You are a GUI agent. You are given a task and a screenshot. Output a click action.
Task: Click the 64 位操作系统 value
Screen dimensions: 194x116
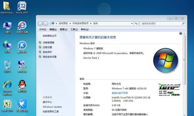(x=119, y=110)
